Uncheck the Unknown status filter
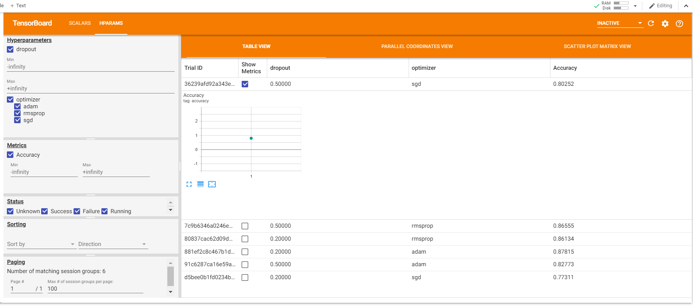 pos(10,211)
